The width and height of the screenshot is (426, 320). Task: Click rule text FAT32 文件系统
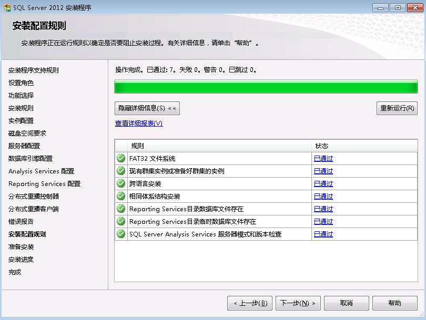click(153, 159)
